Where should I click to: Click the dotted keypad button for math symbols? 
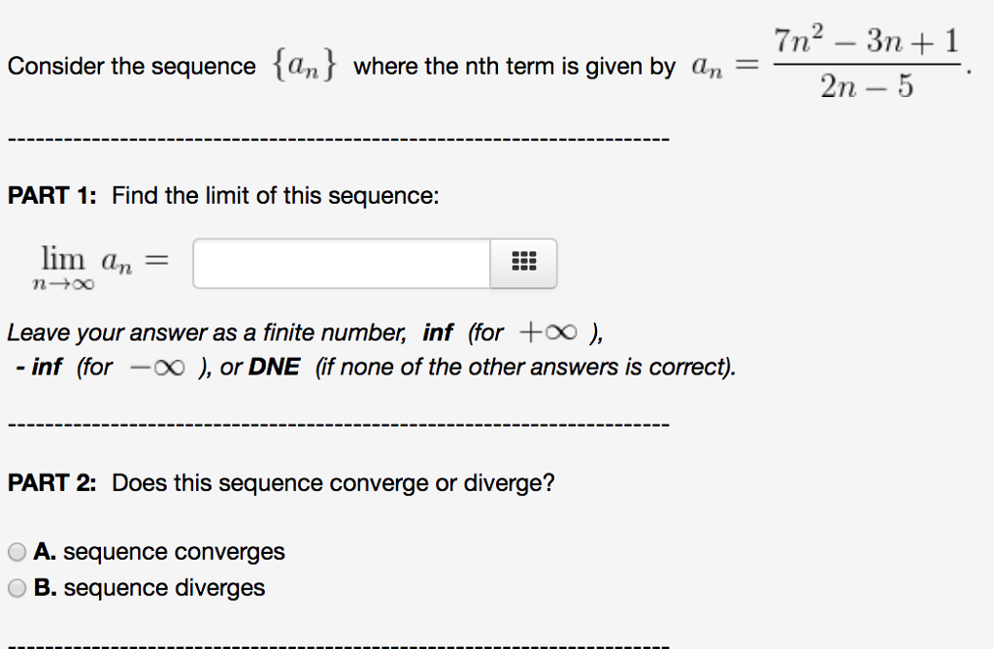(x=523, y=263)
